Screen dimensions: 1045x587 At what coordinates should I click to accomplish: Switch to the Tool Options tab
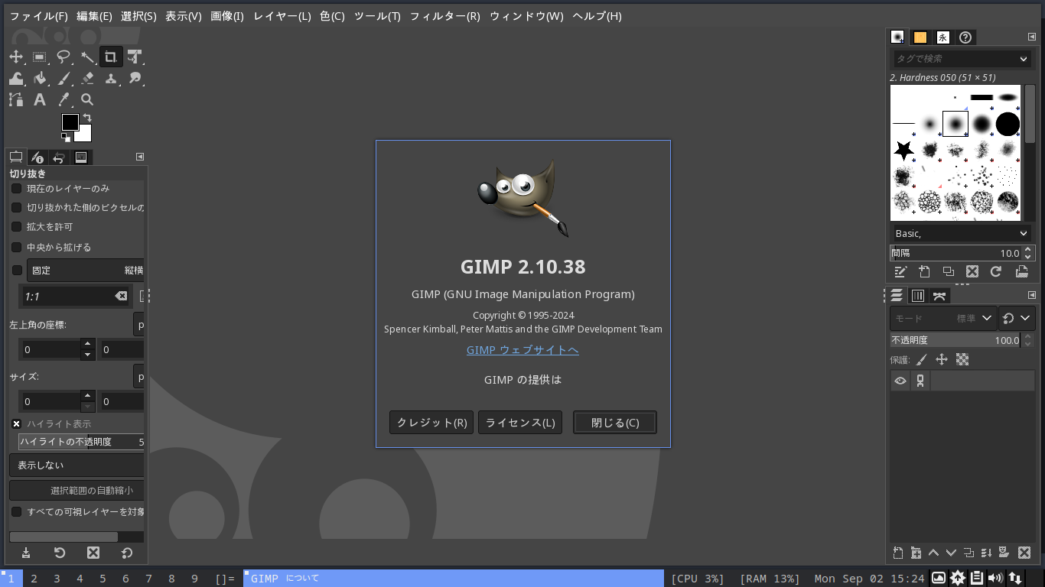coord(16,157)
